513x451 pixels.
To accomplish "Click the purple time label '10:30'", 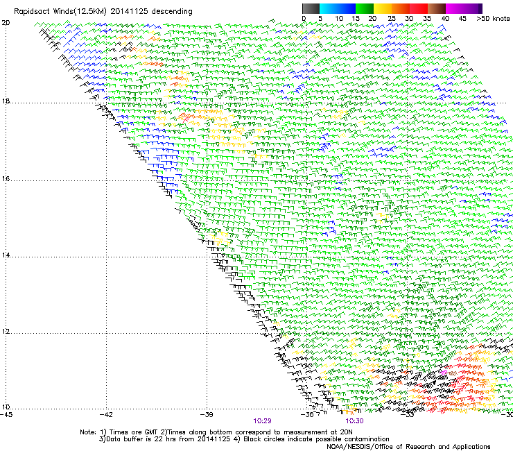I will click(x=354, y=421).
